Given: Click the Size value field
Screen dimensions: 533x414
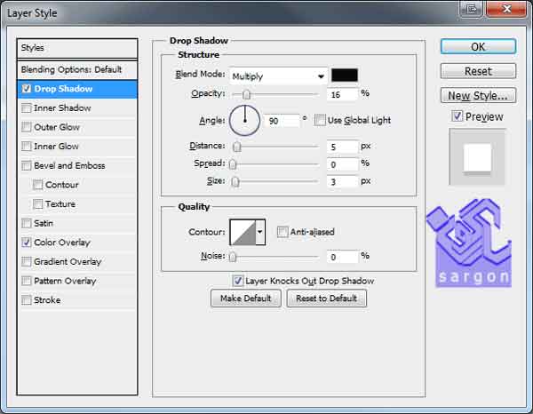Looking at the screenshot, I should (342, 182).
